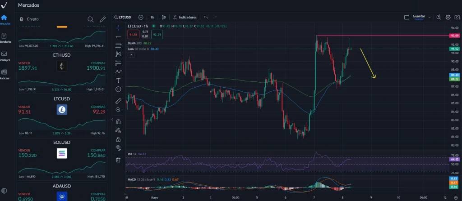Image resolution: width=462 pixels, height=201 pixels.
Task: Select the Text annotation tool
Action: coord(118,80)
